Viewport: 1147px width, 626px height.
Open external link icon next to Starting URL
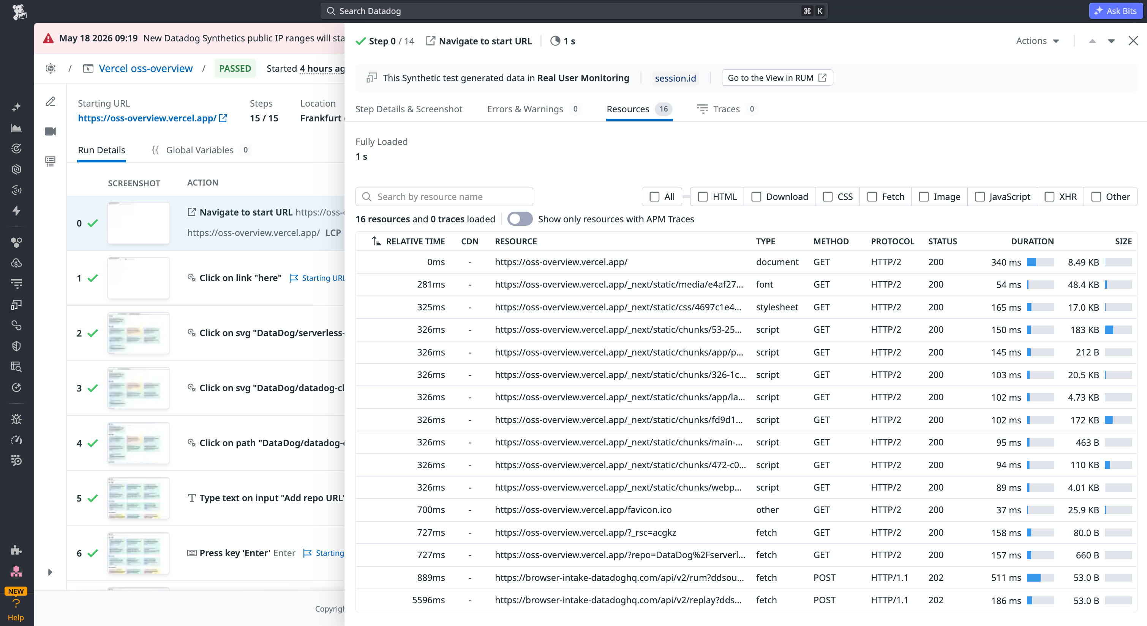pyautogui.click(x=223, y=118)
